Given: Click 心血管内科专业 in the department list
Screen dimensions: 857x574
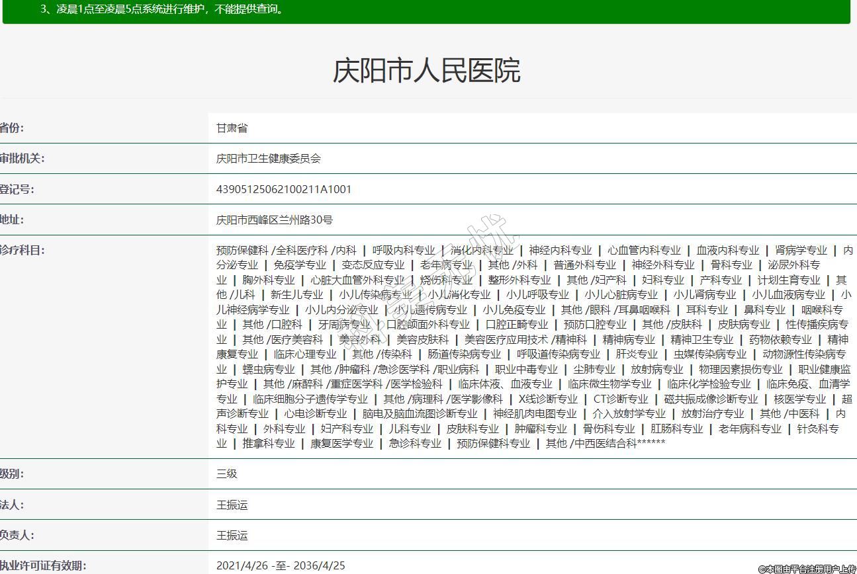Looking at the screenshot, I should [644, 250].
